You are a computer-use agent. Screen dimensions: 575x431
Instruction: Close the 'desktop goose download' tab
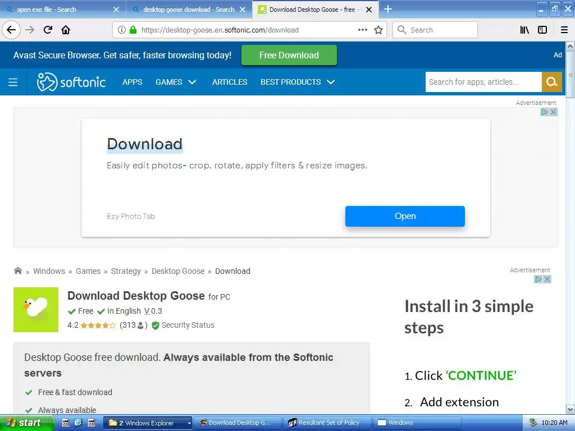(243, 10)
